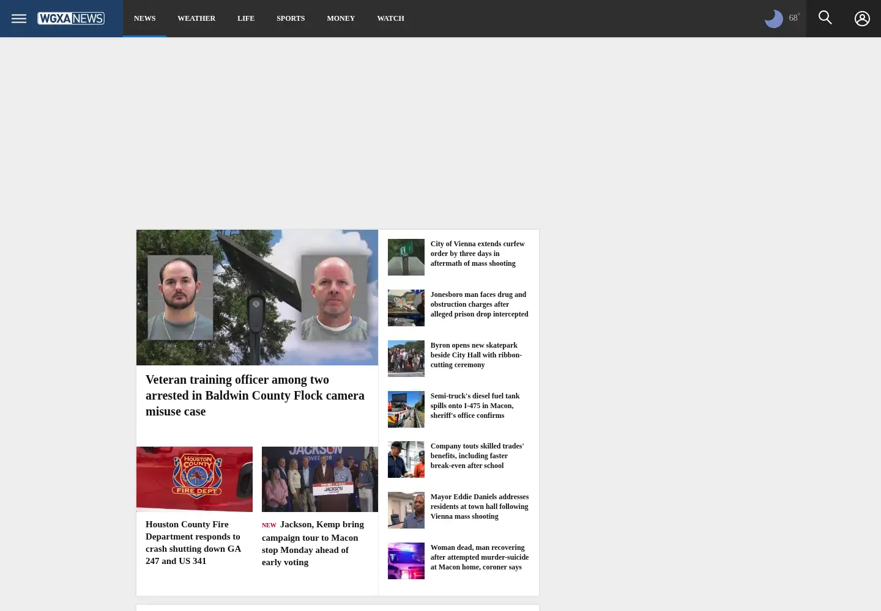This screenshot has height=611, width=881.
Task: Read Jackson, Kemp campaign tour story
Action: click(x=314, y=543)
